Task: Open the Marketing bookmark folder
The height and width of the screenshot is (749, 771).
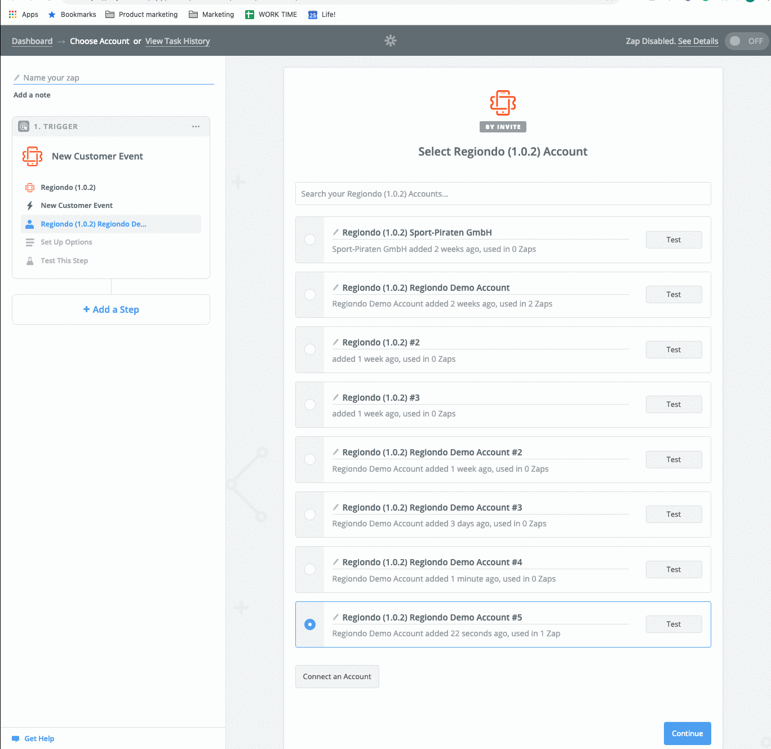Action: tap(211, 15)
